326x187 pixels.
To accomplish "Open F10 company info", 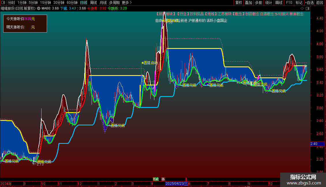I will point(289,3).
